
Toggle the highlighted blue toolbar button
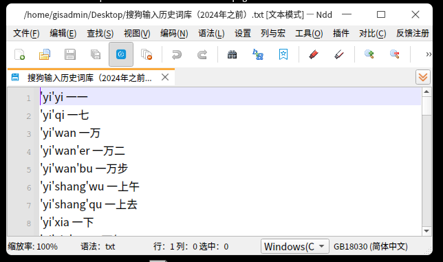(121, 54)
